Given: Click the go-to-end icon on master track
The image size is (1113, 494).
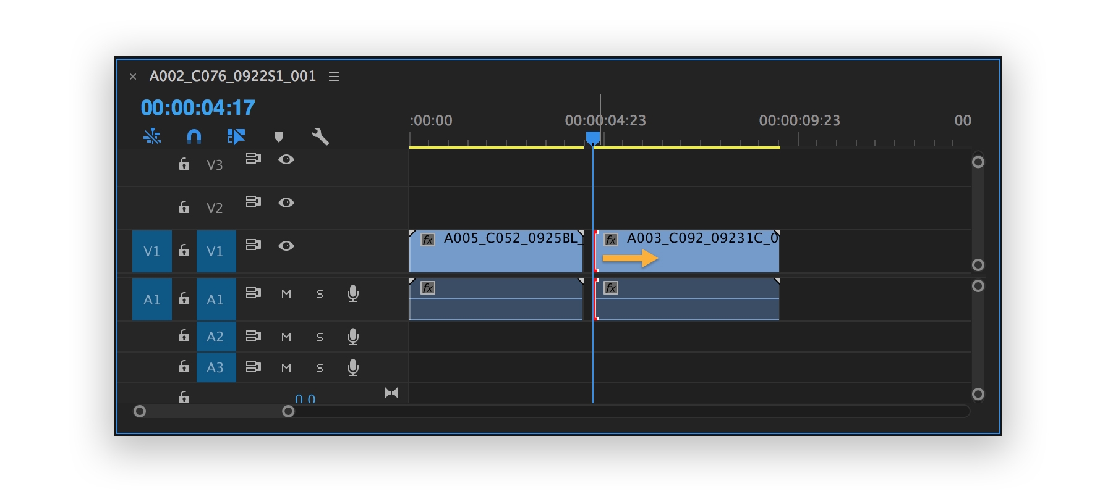Looking at the screenshot, I should coord(391,393).
